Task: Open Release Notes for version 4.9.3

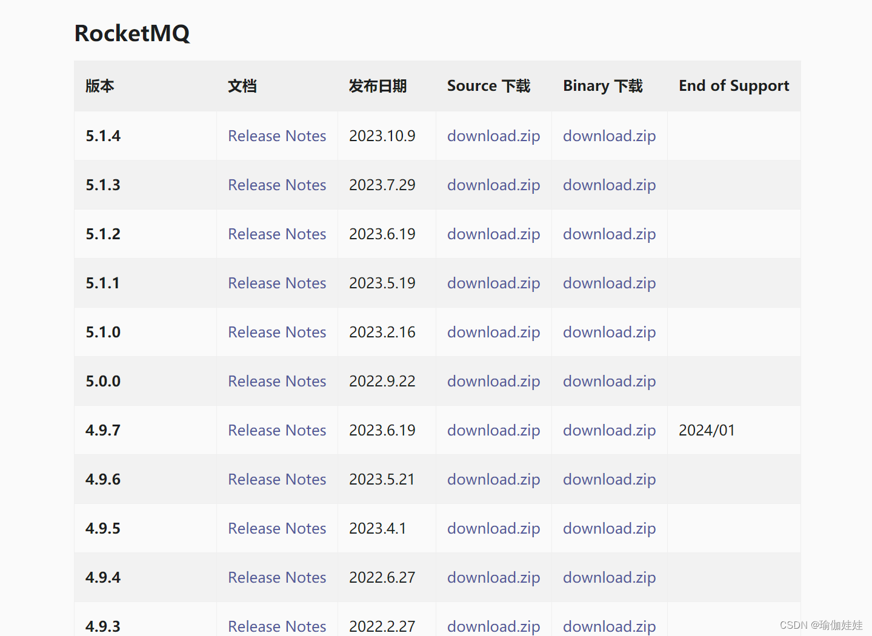Action: point(277,626)
